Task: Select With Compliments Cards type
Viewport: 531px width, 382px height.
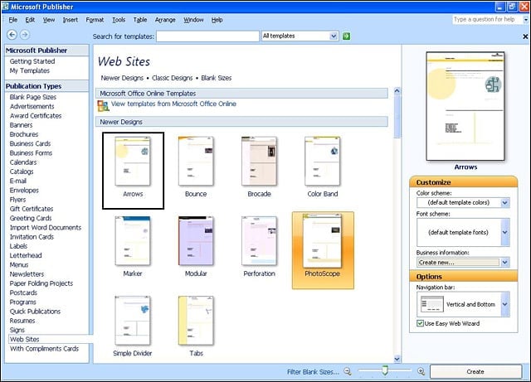Action: (x=44, y=349)
